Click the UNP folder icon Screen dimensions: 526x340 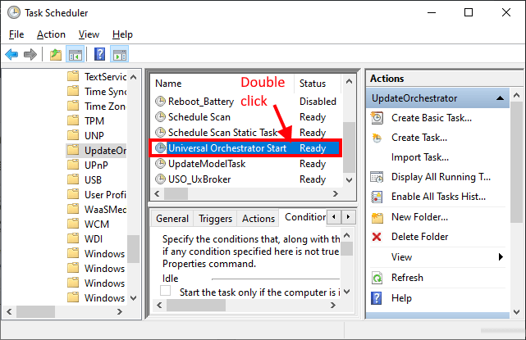73,135
